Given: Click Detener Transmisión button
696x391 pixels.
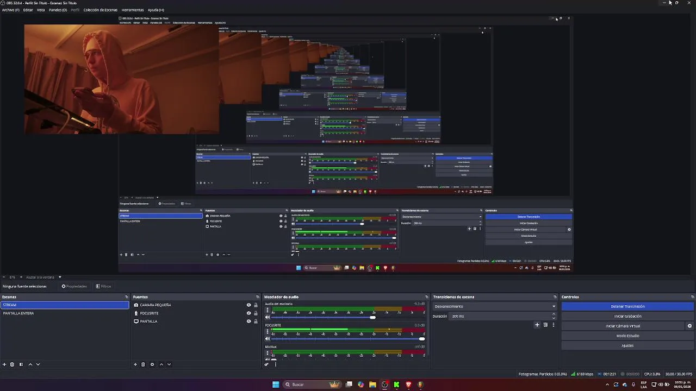Looking at the screenshot, I should click(x=627, y=306).
